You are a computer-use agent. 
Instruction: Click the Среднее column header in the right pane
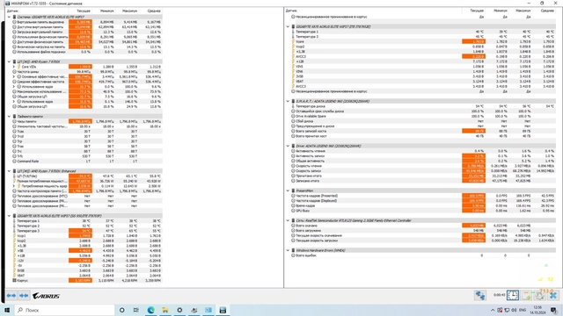click(x=547, y=11)
